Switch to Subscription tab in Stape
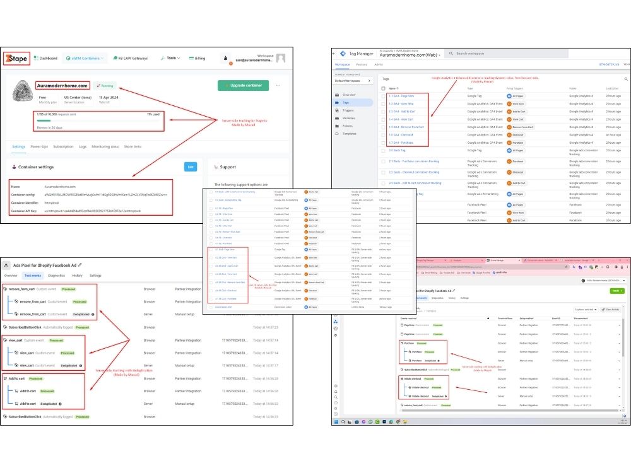This screenshot has width=631, height=473. pyautogui.click(x=63, y=146)
